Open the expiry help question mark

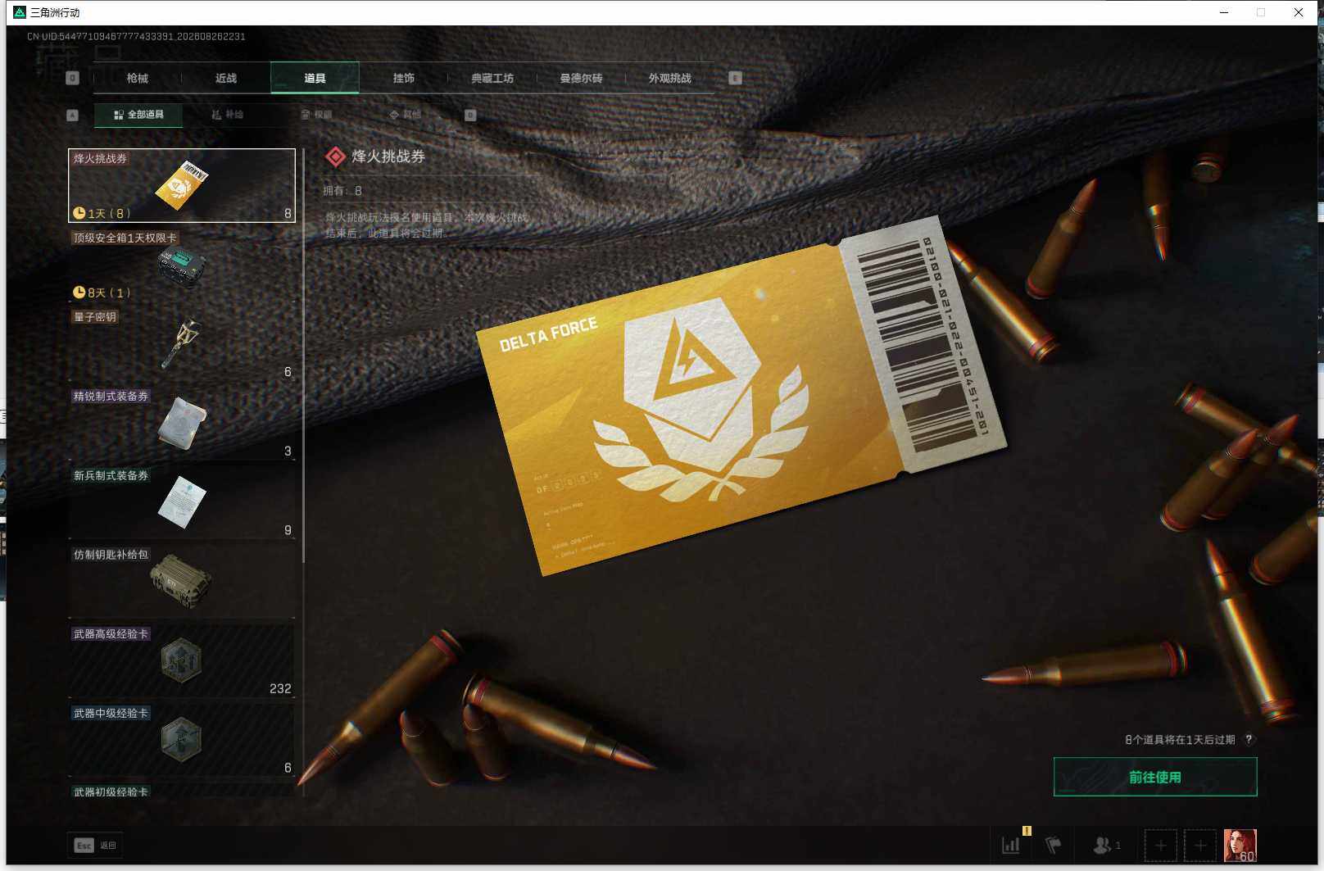(1249, 739)
